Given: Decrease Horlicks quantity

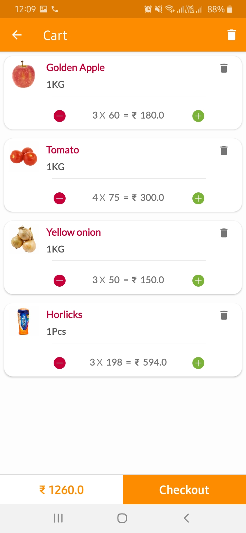Looking at the screenshot, I should coord(59,363).
